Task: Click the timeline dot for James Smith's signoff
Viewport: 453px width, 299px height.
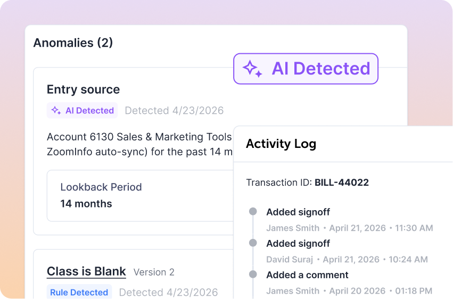Action: point(253,211)
